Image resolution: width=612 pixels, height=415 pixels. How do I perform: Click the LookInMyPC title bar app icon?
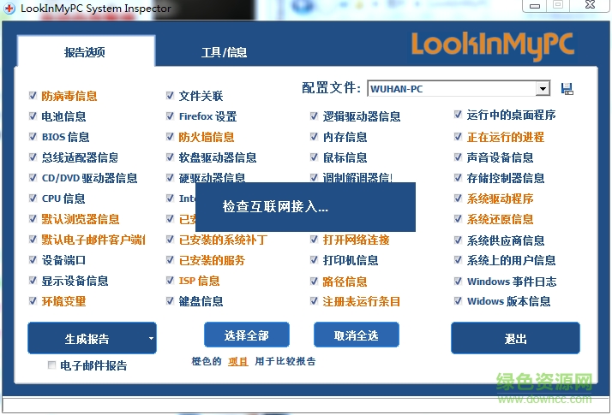coord(9,9)
